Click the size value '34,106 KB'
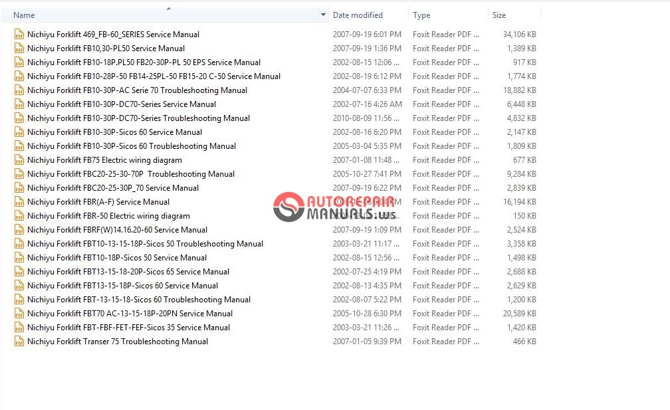Image resolution: width=670 pixels, height=410 pixels. click(x=519, y=34)
